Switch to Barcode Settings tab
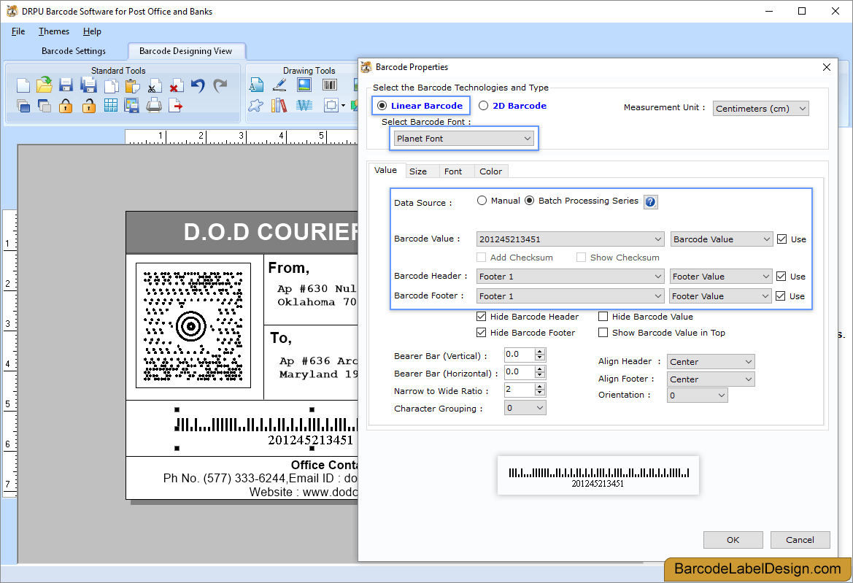 pos(74,50)
